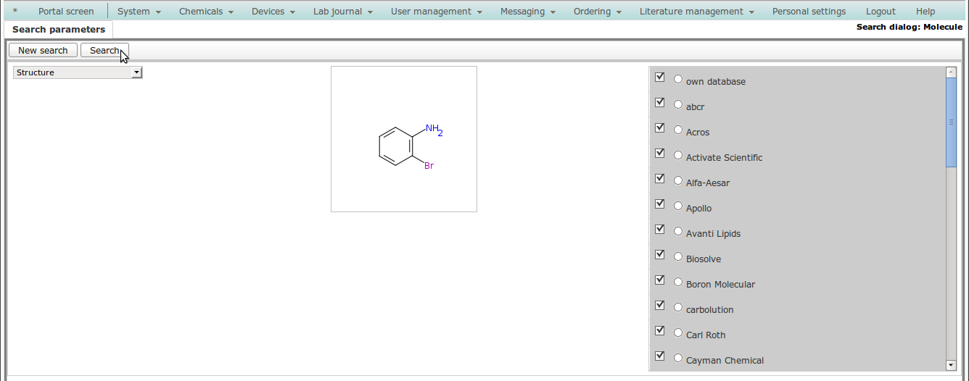This screenshot has width=969, height=381.
Task: Uncheck the own database checkbox
Action: click(x=659, y=78)
